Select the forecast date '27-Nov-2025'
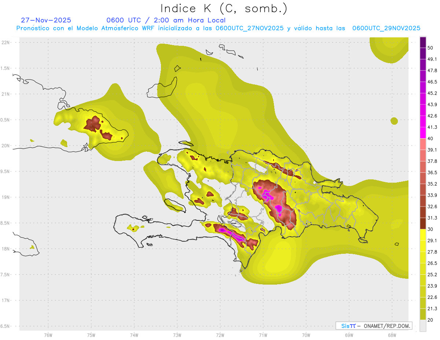 [x=46, y=20]
